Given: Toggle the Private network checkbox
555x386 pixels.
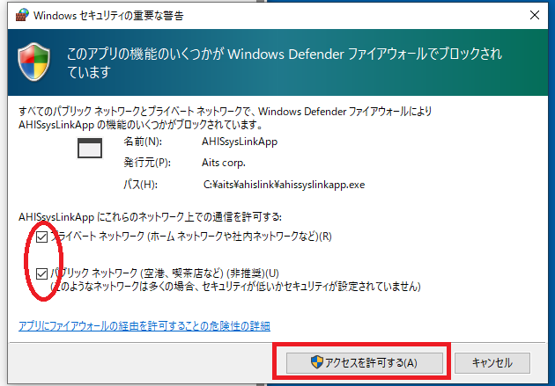Looking at the screenshot, I should click(x=41, y=237).
